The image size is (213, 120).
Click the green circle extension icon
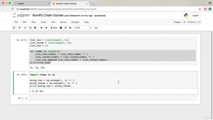210,9
